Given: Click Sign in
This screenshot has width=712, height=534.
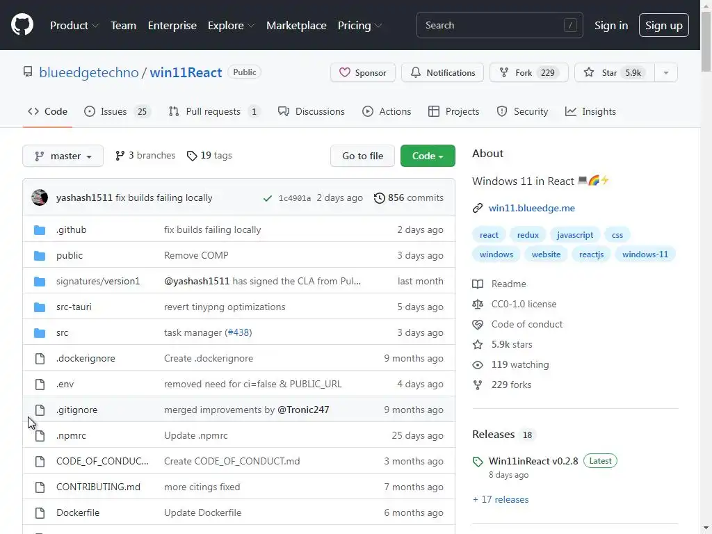Looking at the screenshot, I should click(611, 26).
